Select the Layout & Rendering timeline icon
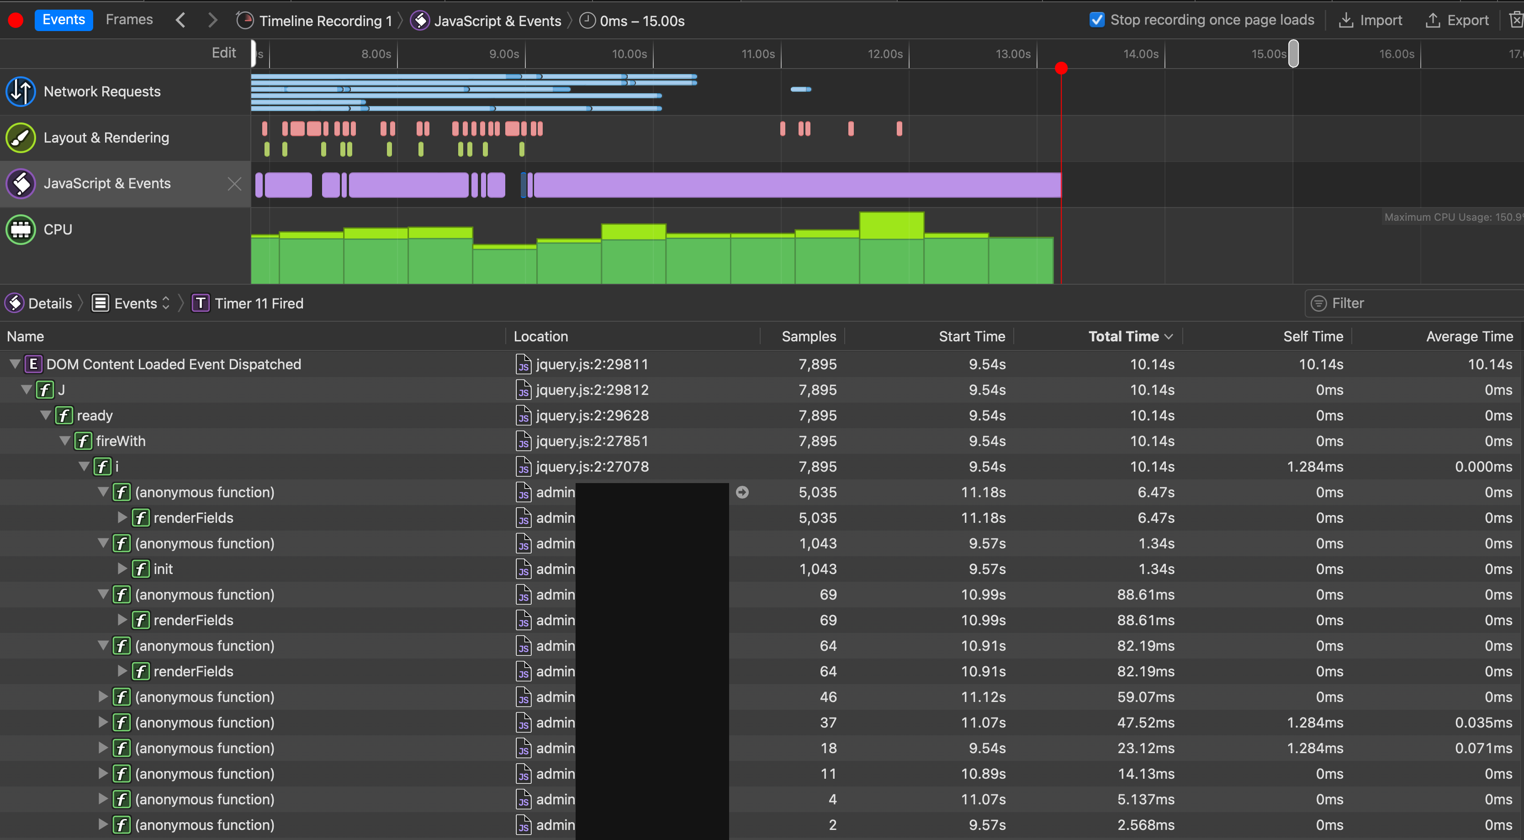Viewport: 1524px width, 840px height. tap(21, 138)
